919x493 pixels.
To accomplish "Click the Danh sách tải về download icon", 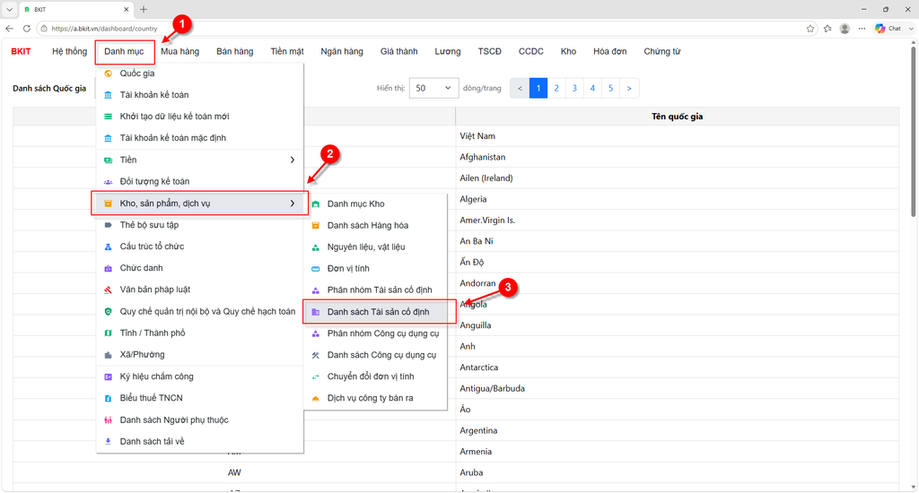I will [108, 442].
